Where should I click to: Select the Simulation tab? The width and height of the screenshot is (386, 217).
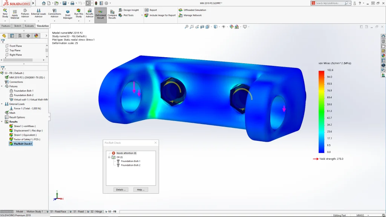pos(43,26)
